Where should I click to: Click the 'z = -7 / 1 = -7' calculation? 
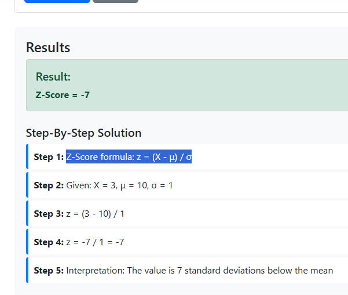pos(96,242)
